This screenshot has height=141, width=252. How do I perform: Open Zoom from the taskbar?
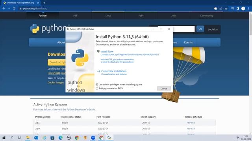pyautogui.click(x=93, y=137)
